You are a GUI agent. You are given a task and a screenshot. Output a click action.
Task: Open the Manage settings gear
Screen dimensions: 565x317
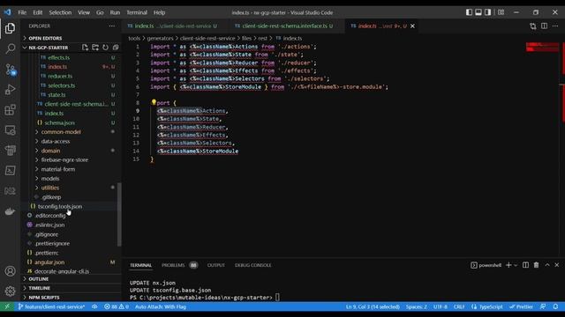(10, 291)
